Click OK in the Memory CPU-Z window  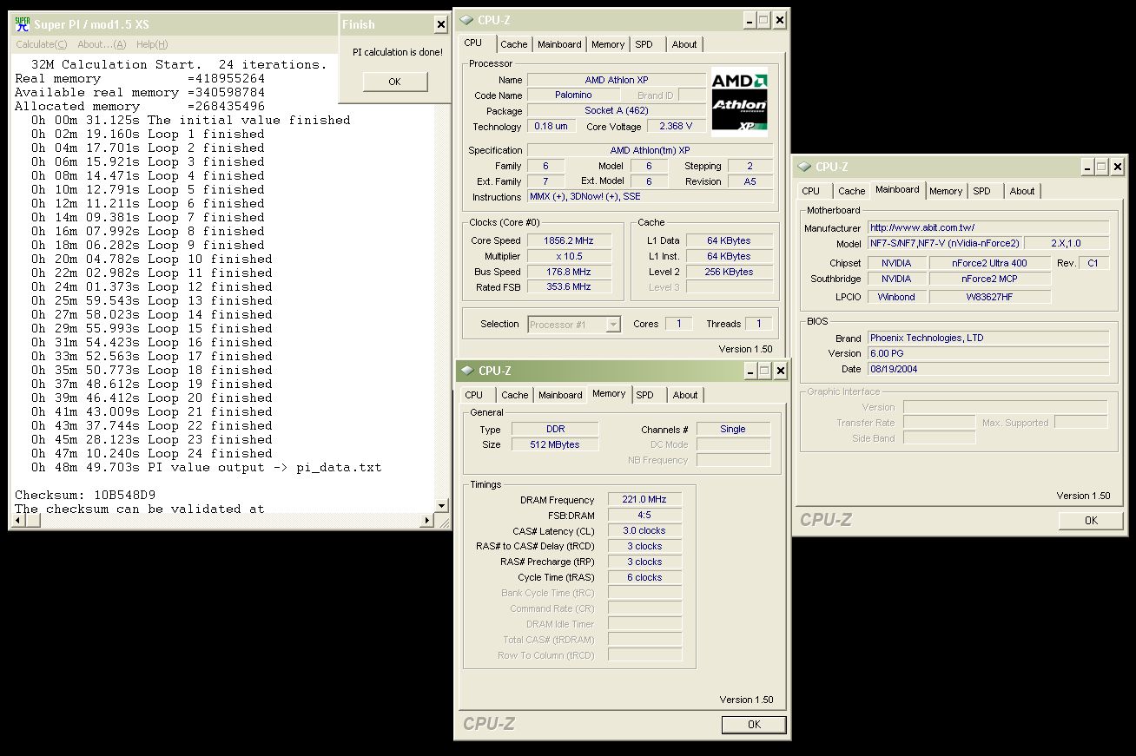(754, 724)
